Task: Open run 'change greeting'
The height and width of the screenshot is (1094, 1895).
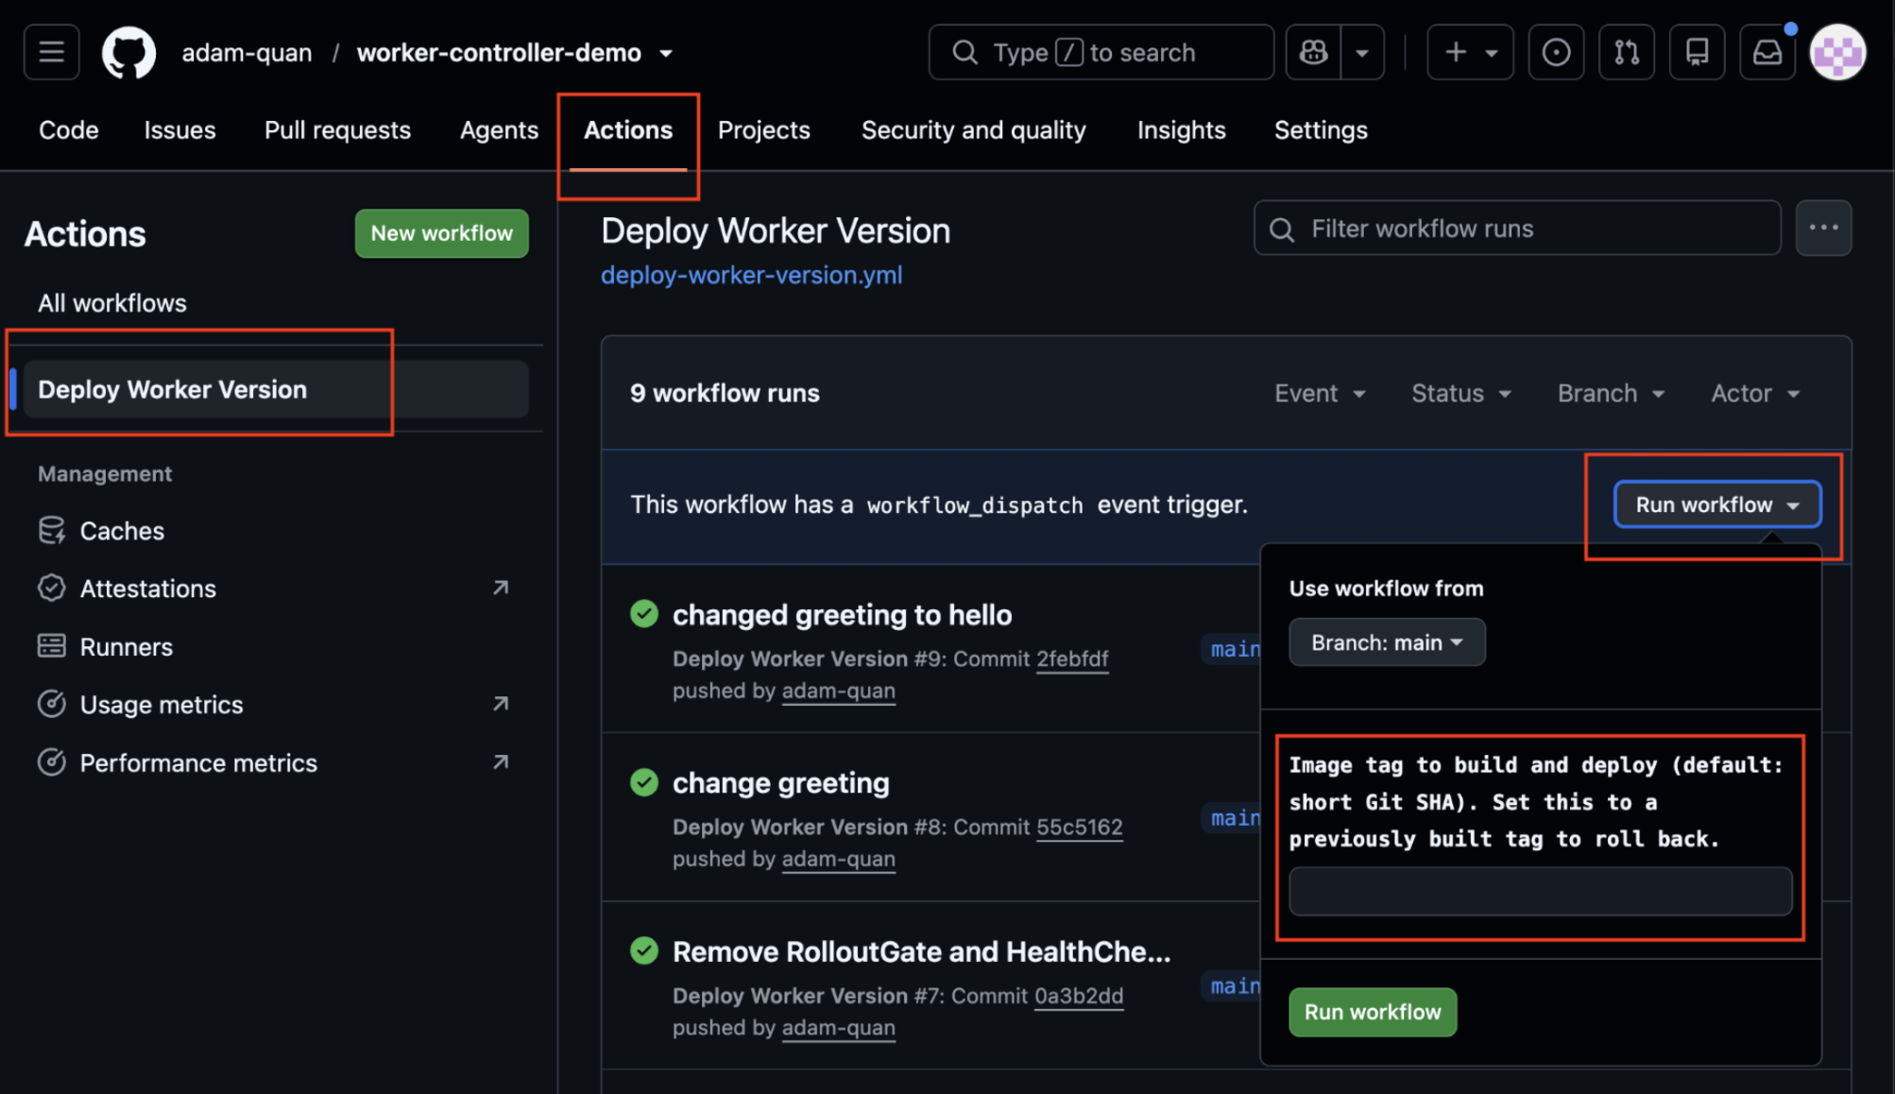Action: pos(780,783)
